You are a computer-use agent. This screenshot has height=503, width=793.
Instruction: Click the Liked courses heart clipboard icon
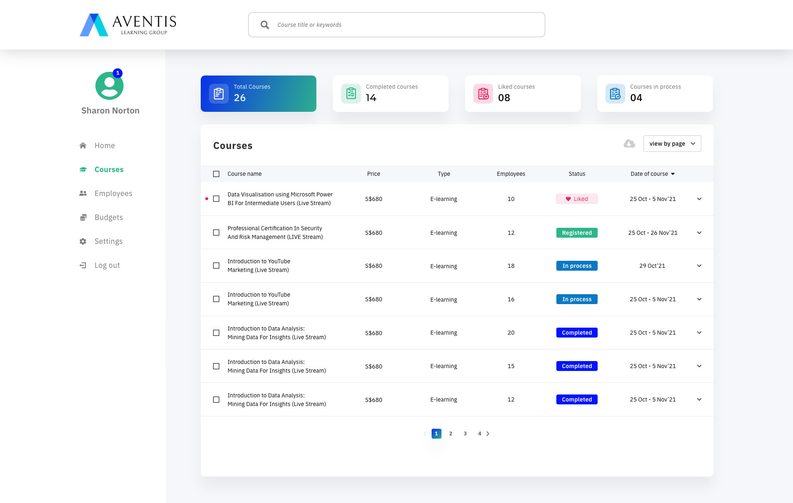coord(483,94)
